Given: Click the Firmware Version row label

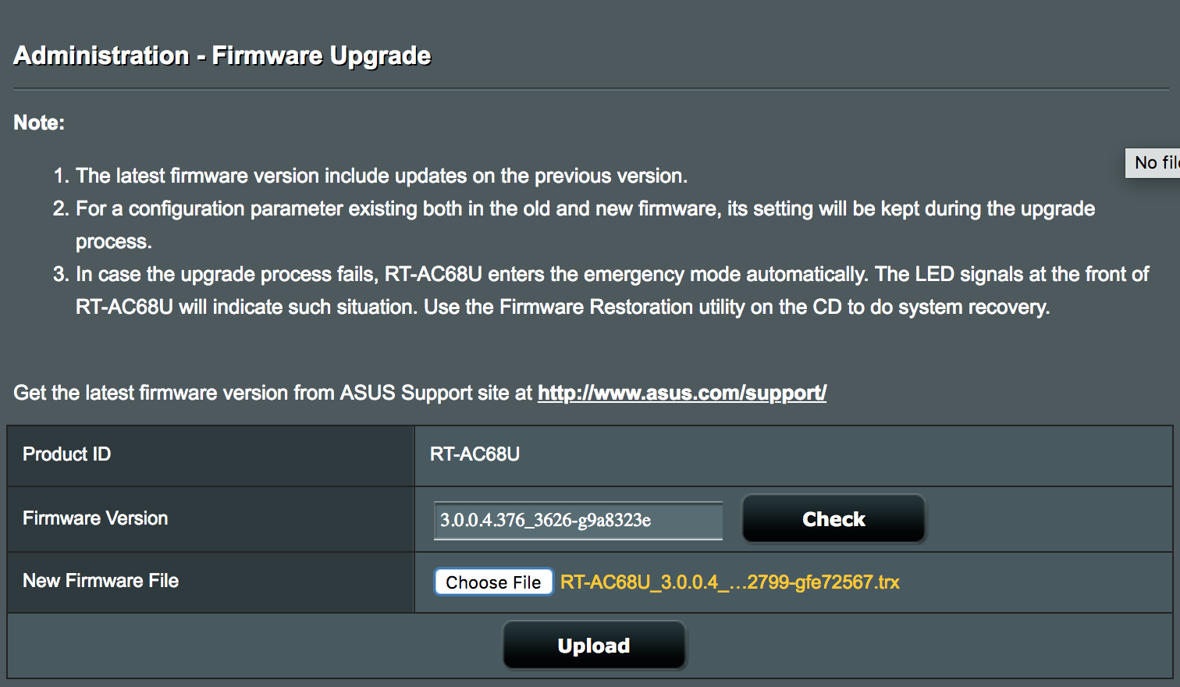Looking at the screenshot, I should coord(95,518).
